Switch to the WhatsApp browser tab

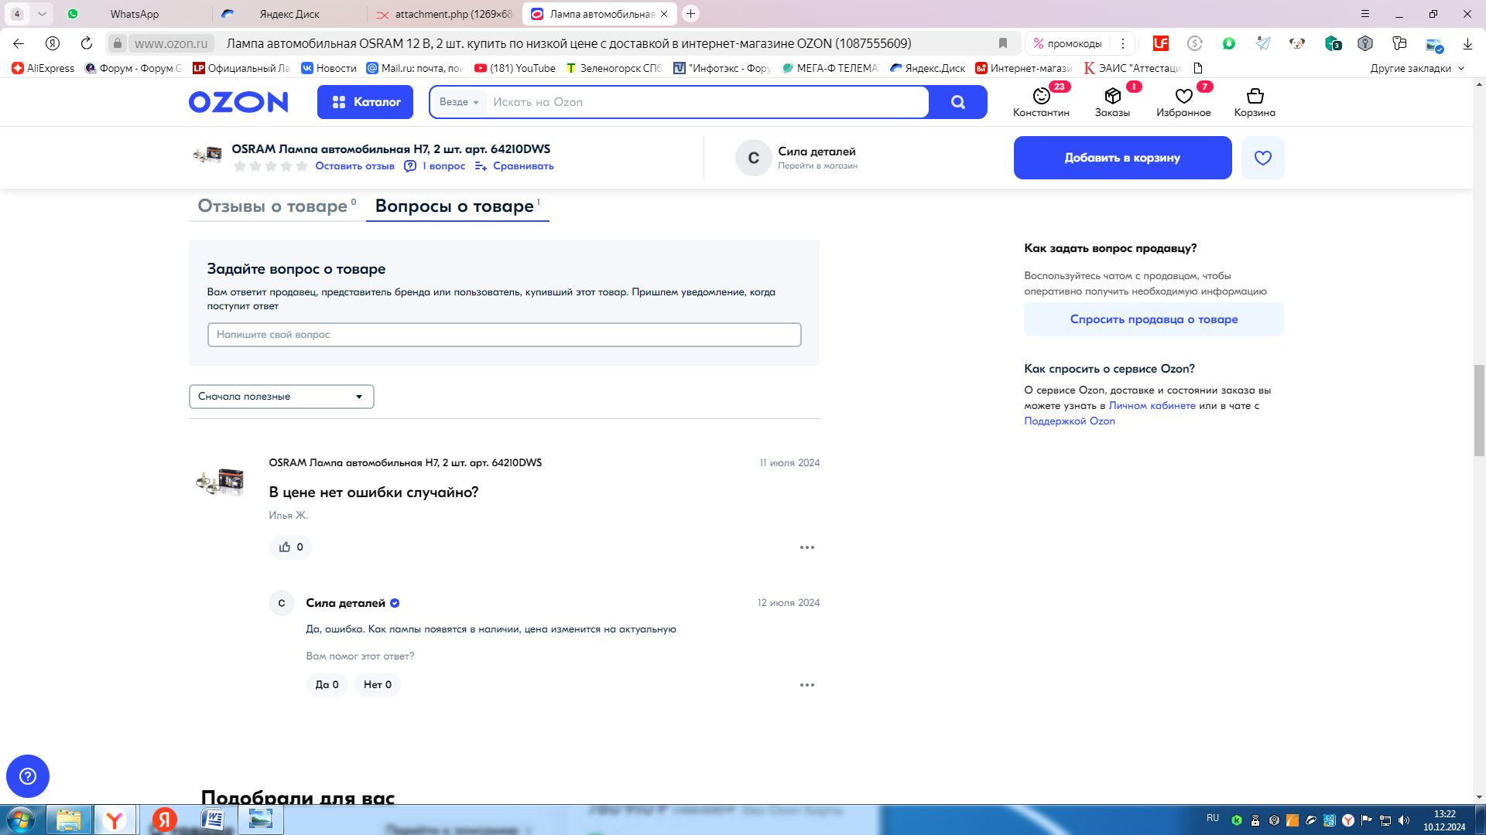pos(134,14)
